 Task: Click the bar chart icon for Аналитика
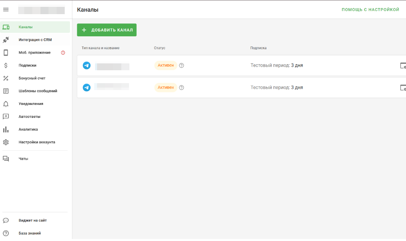pyautogui.click(x=6, y=129)
